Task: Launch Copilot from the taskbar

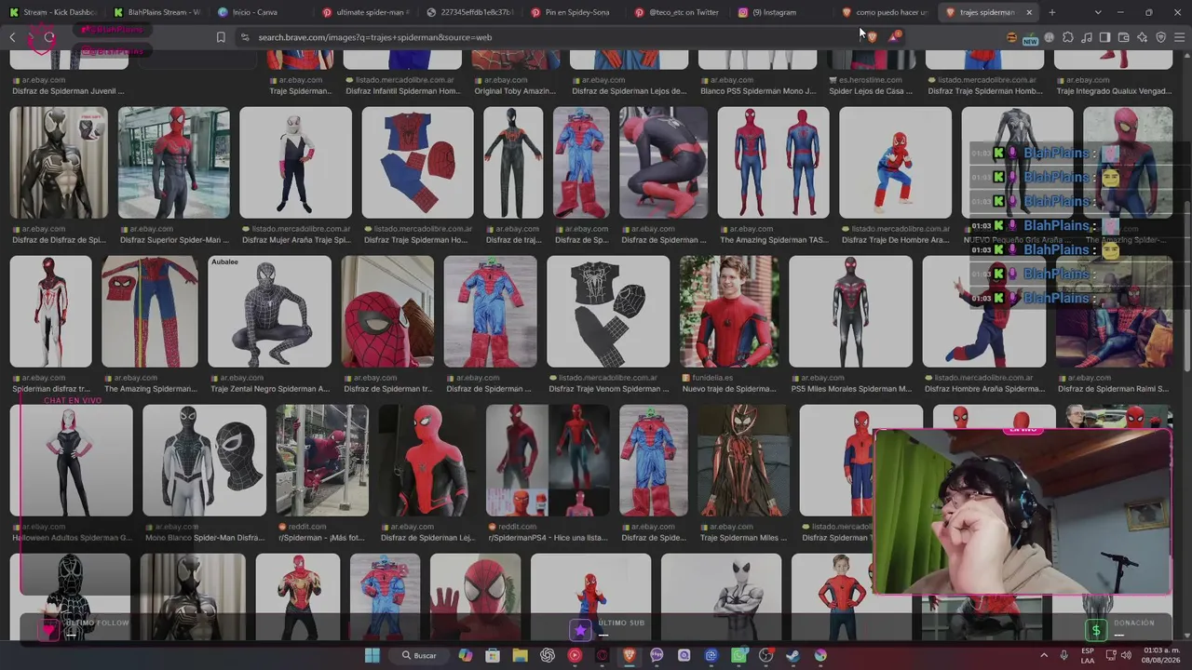Action: point(466,655)
